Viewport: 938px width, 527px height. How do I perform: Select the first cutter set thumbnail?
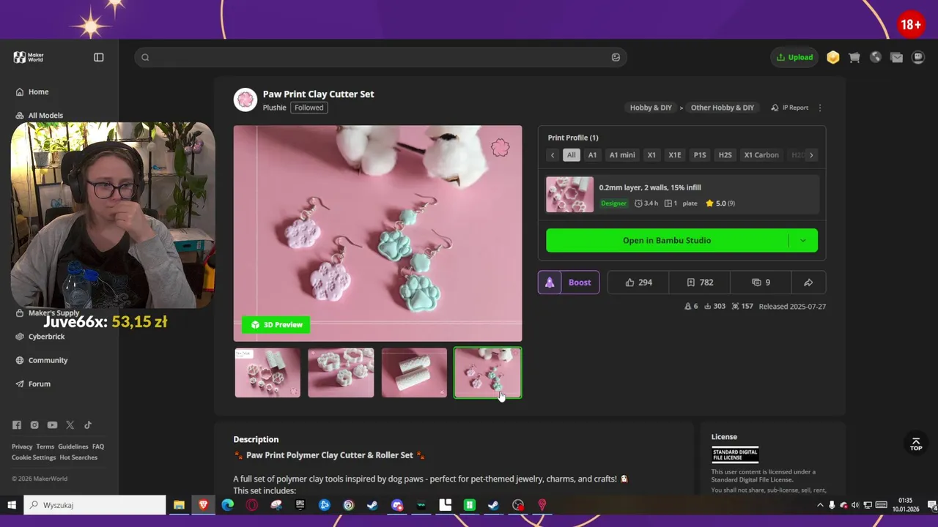pos(267,373)
